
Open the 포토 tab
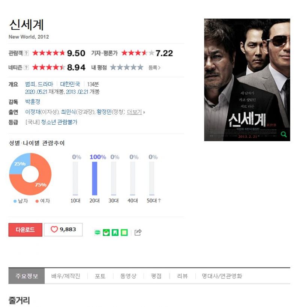[100, 276]
